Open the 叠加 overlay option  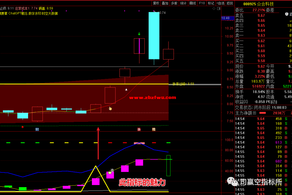click(165, 3)
